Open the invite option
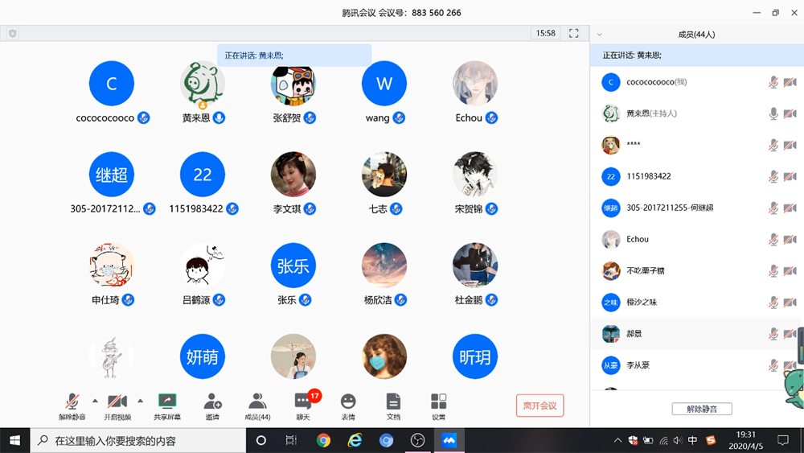 (x=212, y=406)
